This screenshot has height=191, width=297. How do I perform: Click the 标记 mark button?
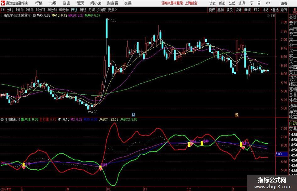[x=265, y=10]
